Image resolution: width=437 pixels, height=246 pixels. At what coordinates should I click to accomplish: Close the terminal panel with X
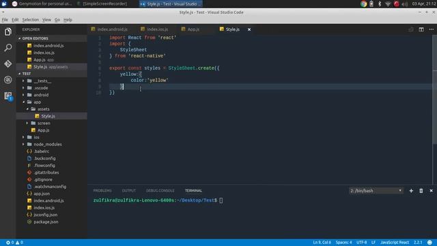click(431, 191)
